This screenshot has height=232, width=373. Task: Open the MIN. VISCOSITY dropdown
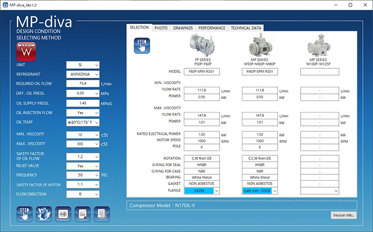pos(83,135)
